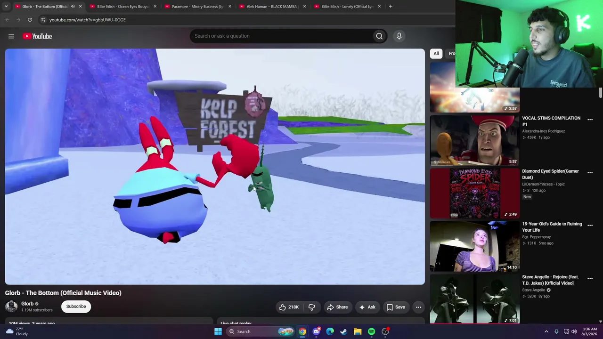The image size is (603, 339).
Task: Open more actions menu under video
Action: coord(418,307)
